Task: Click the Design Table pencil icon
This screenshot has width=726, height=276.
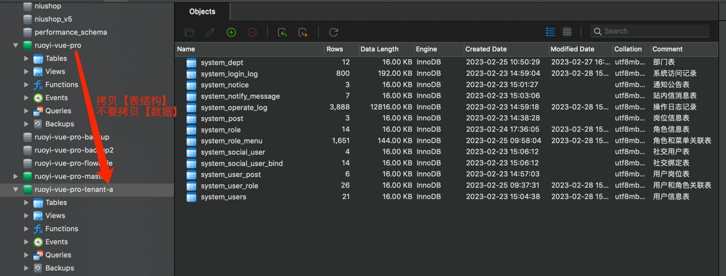Action: [x=210, y=32]
